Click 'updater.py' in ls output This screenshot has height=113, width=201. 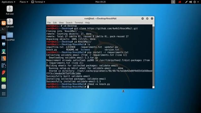[111, 47]
